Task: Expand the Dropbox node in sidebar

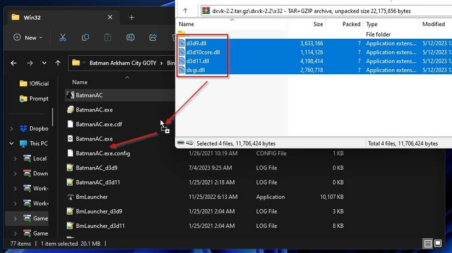Action: tap(12, 128)
